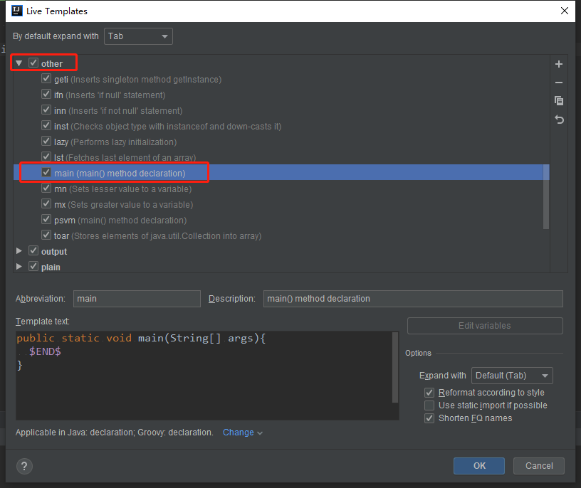Toggle the inst template checkbox

(x=46, y=125)
